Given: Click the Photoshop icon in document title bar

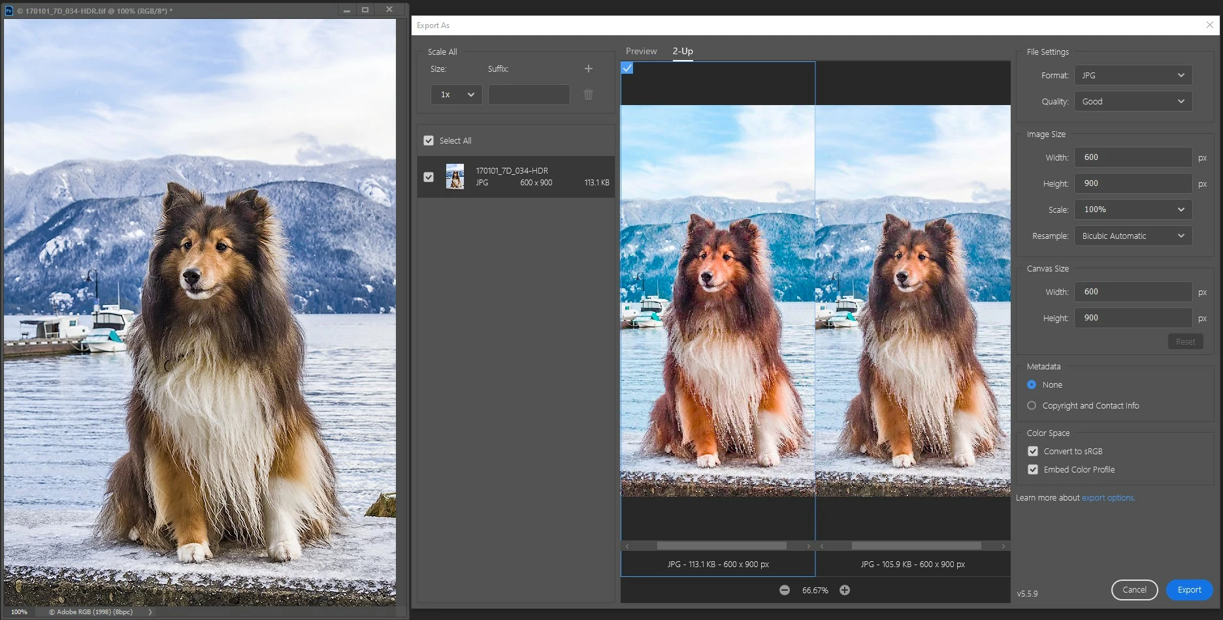Looking at the screenshot, I should pos(9,10).
